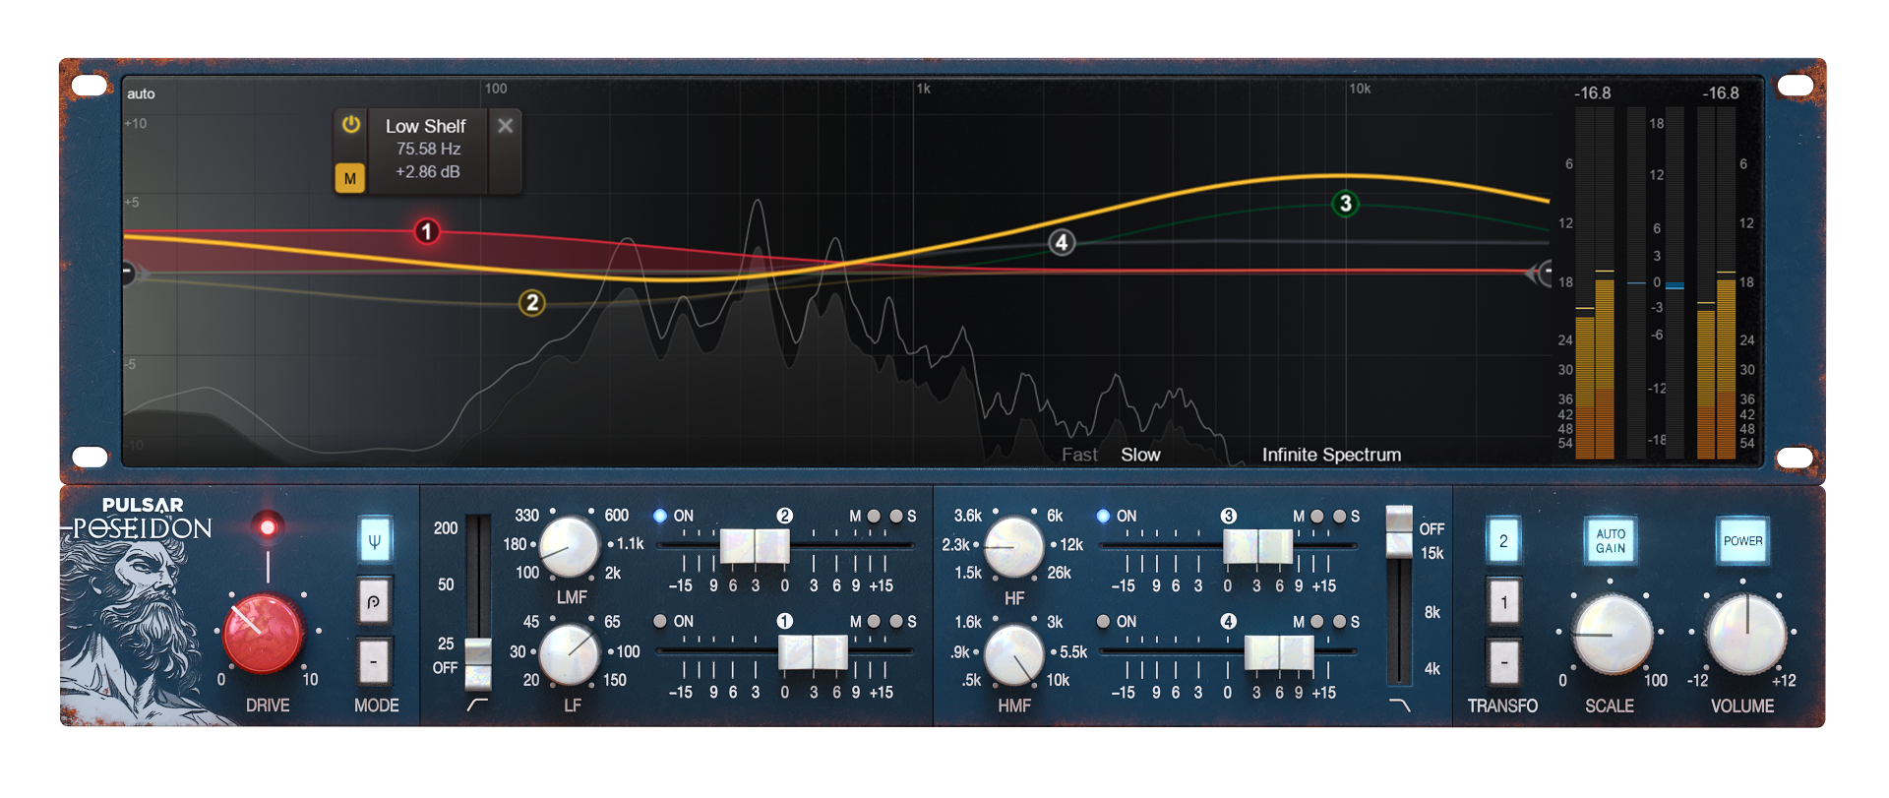This screenshot has height=798, width=1889.
Task: Toggle band 4 ON switch
Action: coord(1103,621)
